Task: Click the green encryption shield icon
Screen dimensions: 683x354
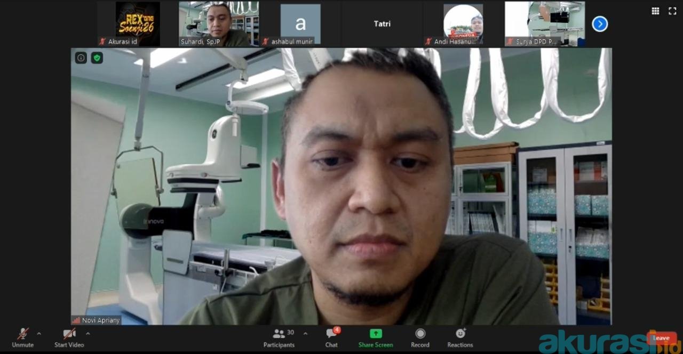Action: pos(97,58)
